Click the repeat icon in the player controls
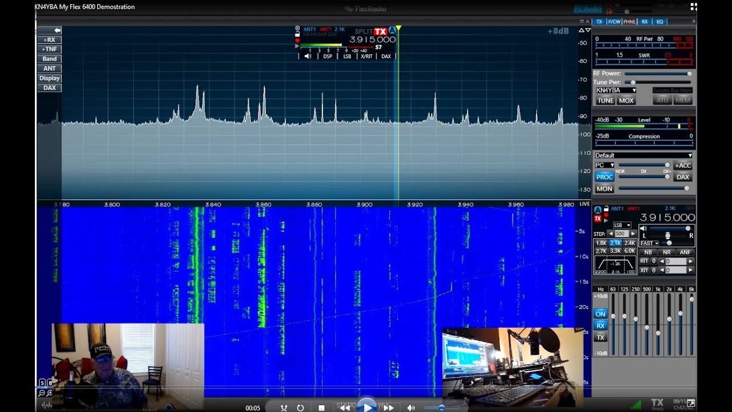 pos(300,408)
